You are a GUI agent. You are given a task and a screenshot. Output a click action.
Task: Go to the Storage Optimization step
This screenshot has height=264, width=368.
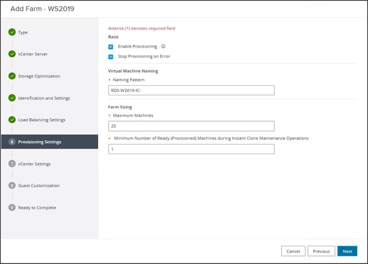click(x=39, y=76)
